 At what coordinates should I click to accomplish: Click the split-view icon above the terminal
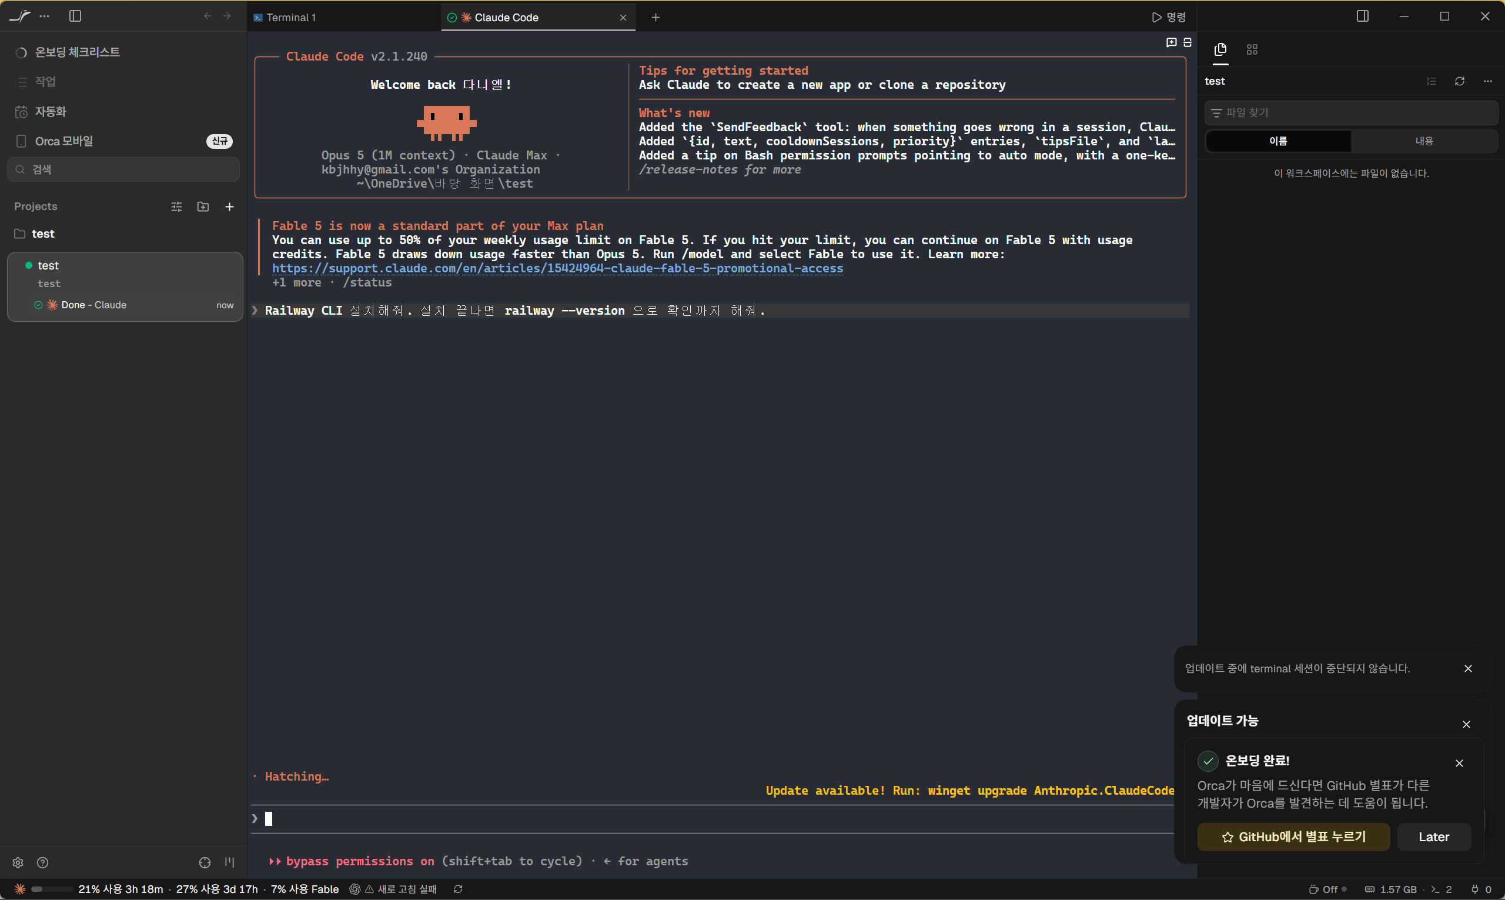pos(1188,42)
